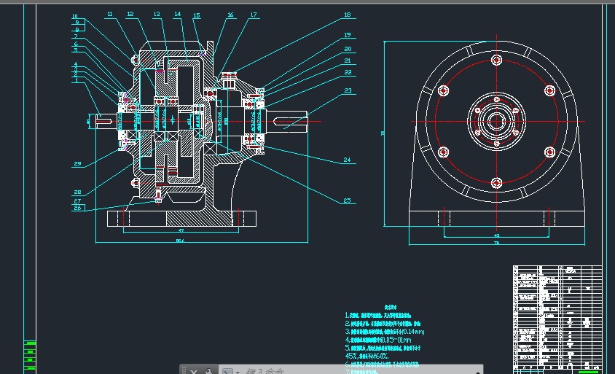The height and width of the screenshot is (374, 615).
Task: Select part balloon number 23
Action: 348,90
